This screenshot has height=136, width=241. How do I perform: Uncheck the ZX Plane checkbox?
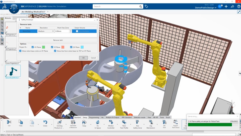[x=71, y=47]
